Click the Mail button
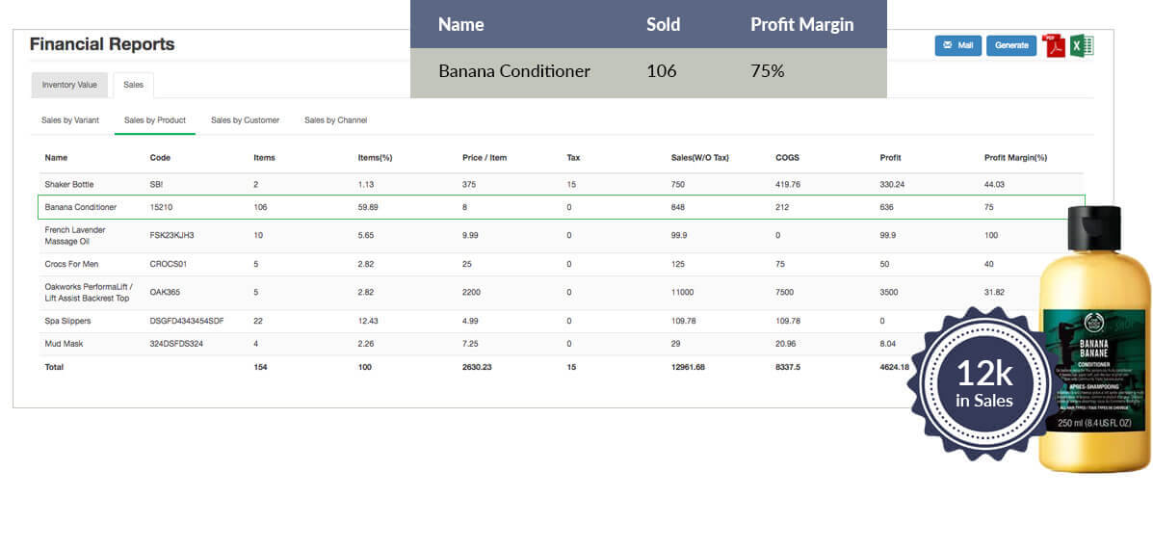Screen dimensions: 1153x549 [958, 45]
